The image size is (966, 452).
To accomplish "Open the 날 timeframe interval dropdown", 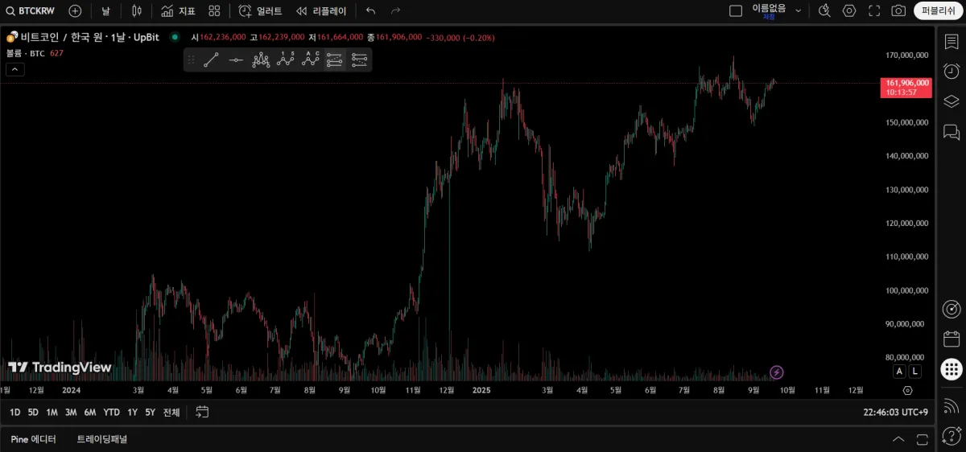I will (105, 11).
